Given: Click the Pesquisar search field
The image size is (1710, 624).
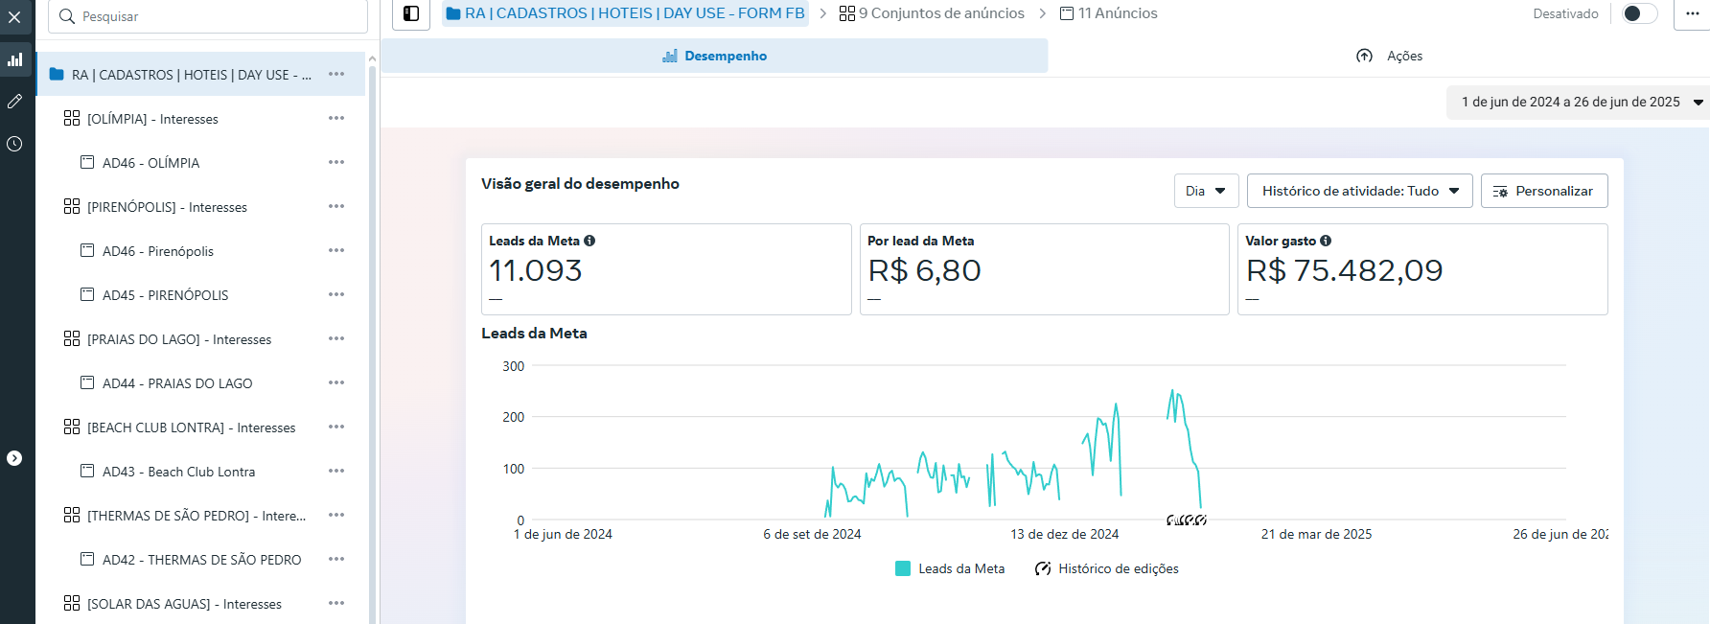Looking at the screenshot, I should point(208,16).
